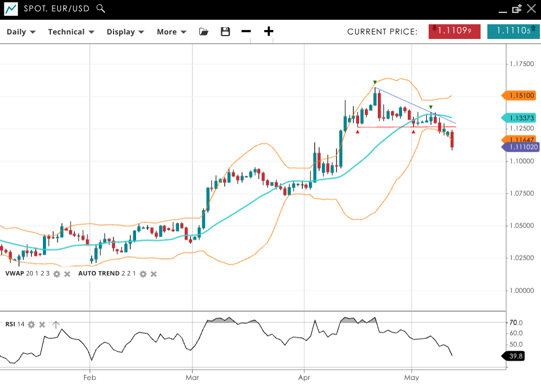This screenshot has height=385, width=541.
Task: Remove the AUTO TREND indicator
Action: pos(154,274)
